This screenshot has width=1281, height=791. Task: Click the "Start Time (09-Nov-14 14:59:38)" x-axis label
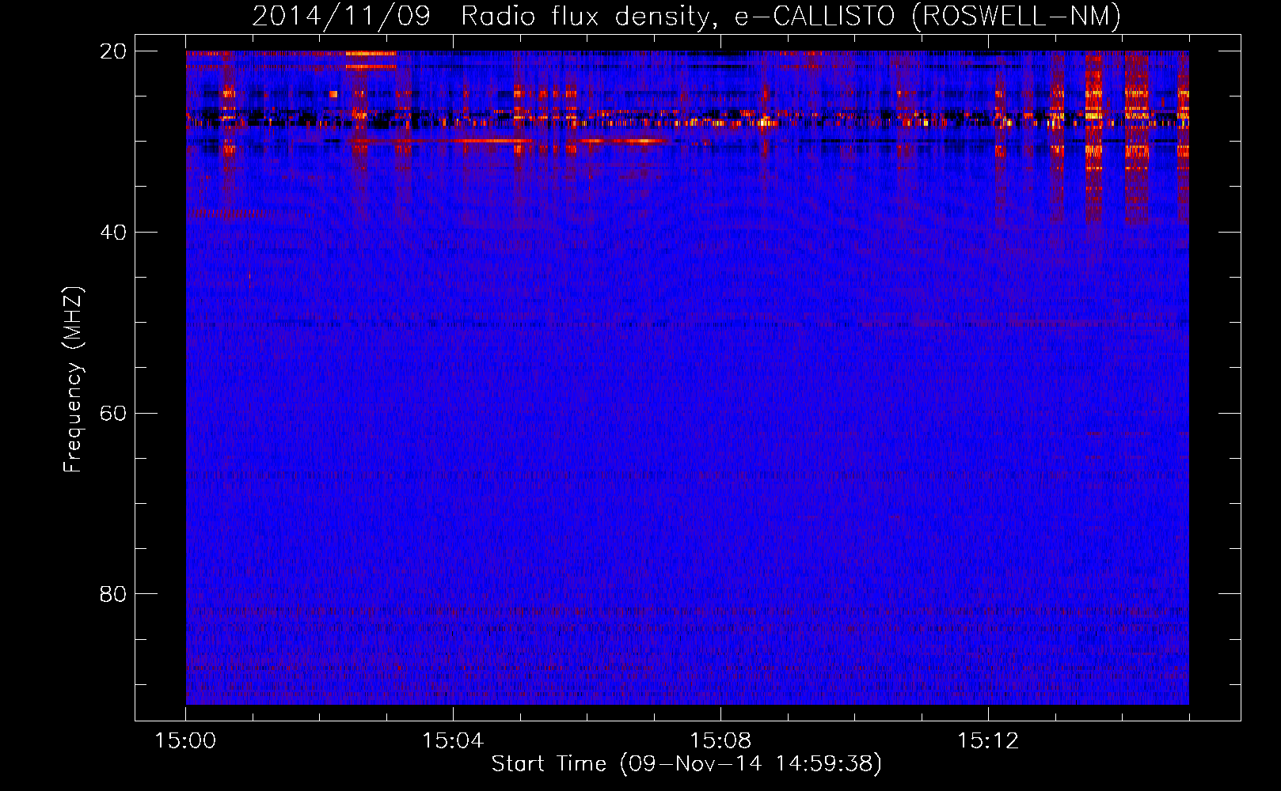[686, 764]
